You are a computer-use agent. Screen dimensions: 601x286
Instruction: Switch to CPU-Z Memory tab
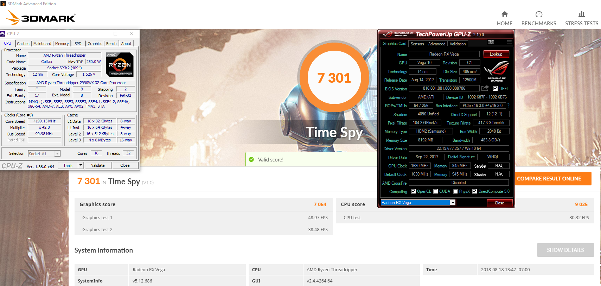[62, 44]
